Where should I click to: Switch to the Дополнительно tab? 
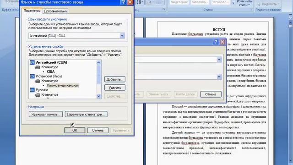point(55,11)
